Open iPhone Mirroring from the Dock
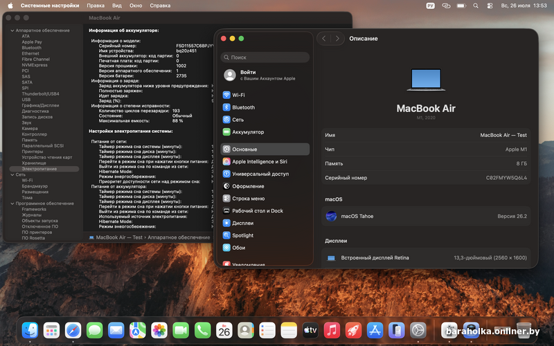554x346 pixels. click(x=396, y=331)
